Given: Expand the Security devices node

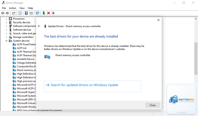Looking at the screenshot, I should (6, 23).
